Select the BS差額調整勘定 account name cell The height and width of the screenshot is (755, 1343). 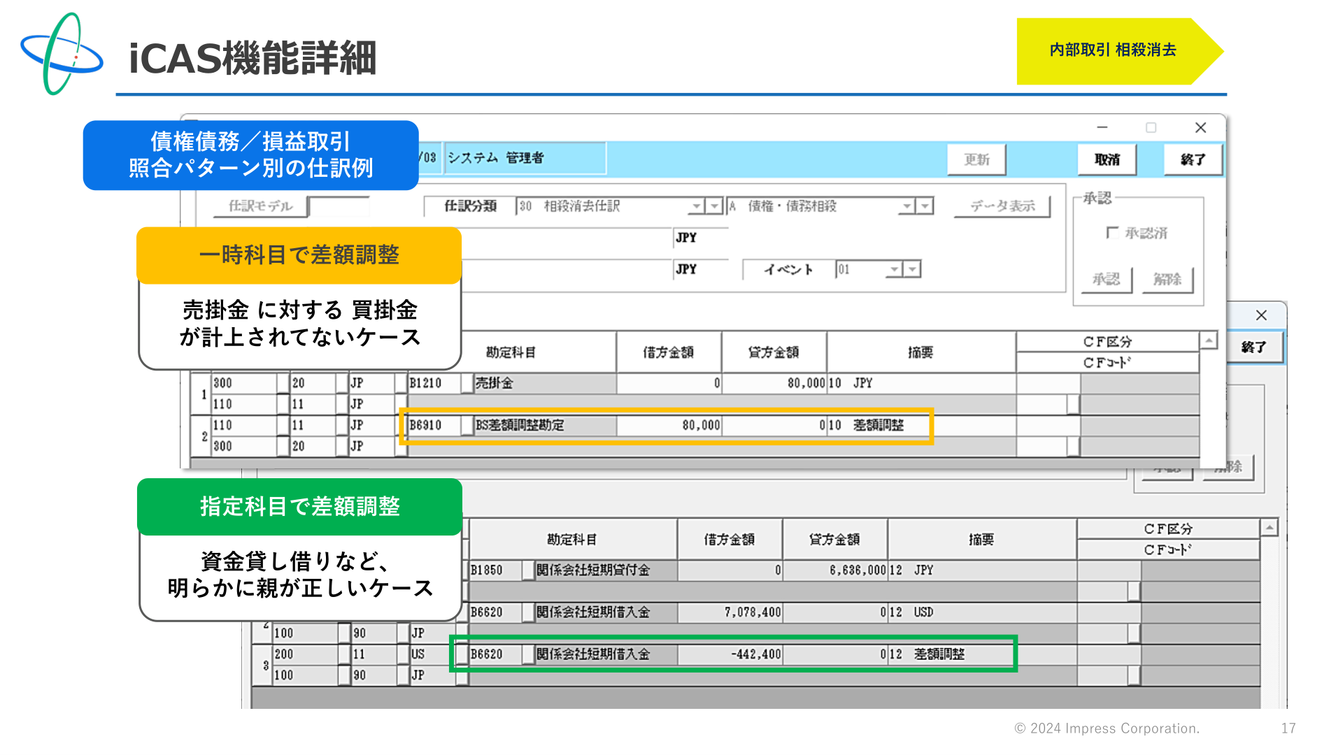coord(545,425)
